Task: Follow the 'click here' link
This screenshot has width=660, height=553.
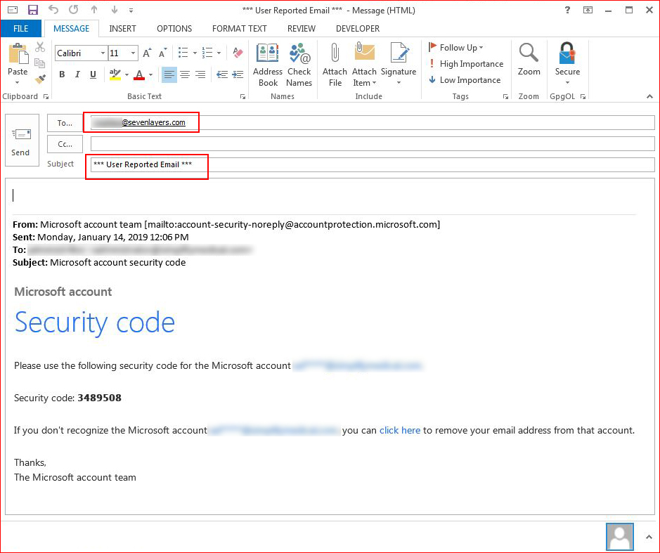Action: click(400, 431)
